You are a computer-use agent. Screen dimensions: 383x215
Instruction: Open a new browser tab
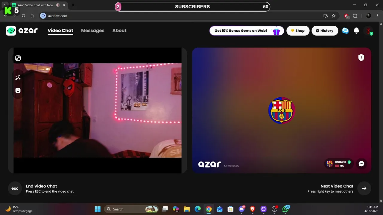click(x=73, y=5)
